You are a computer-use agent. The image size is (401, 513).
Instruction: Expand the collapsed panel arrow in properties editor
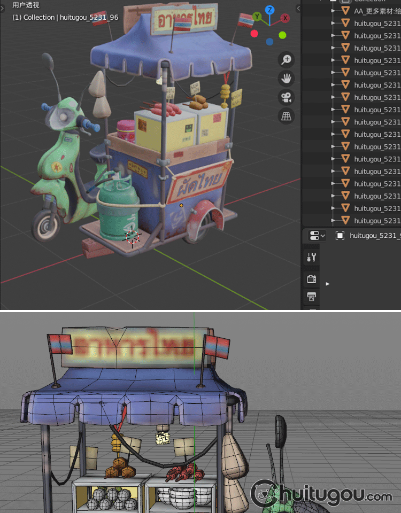coord(328,284)
